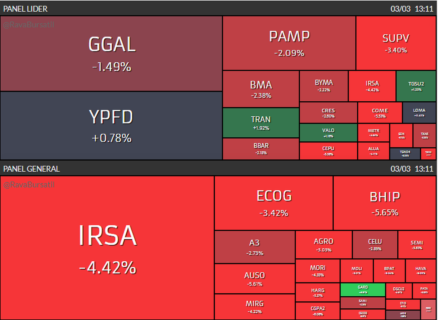The image size is (438, 320).
Task: Select the BYMA stock tile
Action: click(324, 86)
